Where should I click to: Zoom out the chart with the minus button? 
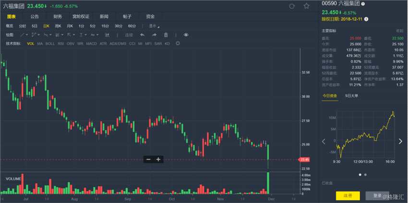pos(148,159)
